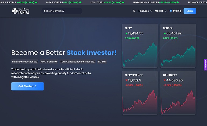Expand the Features dropdown menu
The width and height of the screenshot is (207, 126).
[x=145, y=11]
